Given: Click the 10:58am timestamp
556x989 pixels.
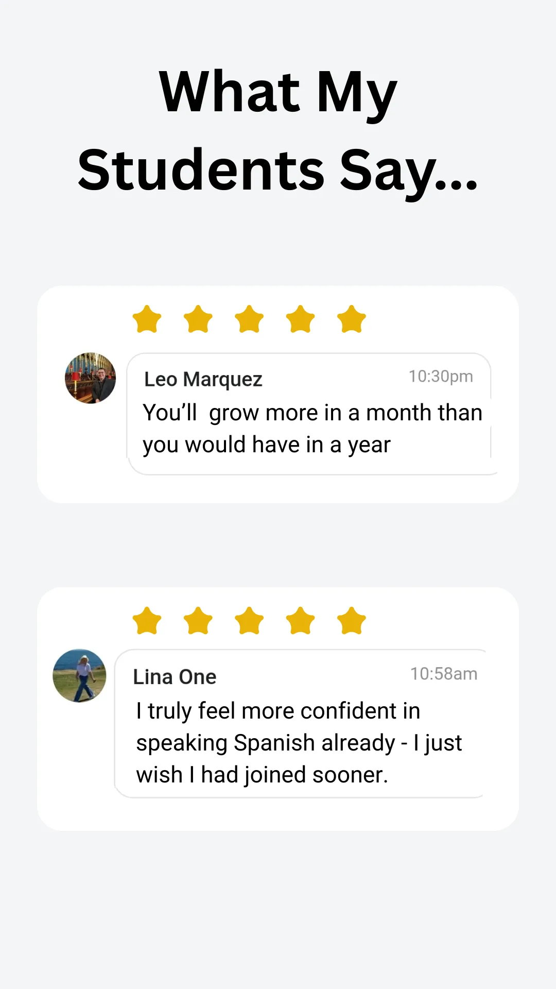Looking at the screenshot, I should [x=444, y=674].
